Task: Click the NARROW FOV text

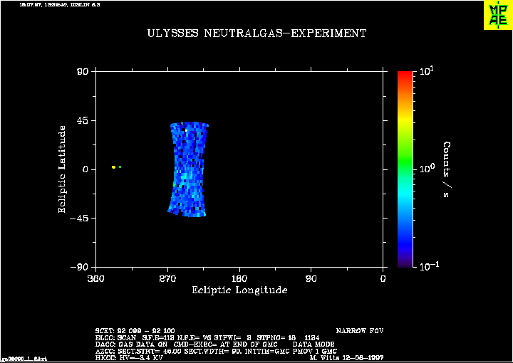Action: (360, 331)
